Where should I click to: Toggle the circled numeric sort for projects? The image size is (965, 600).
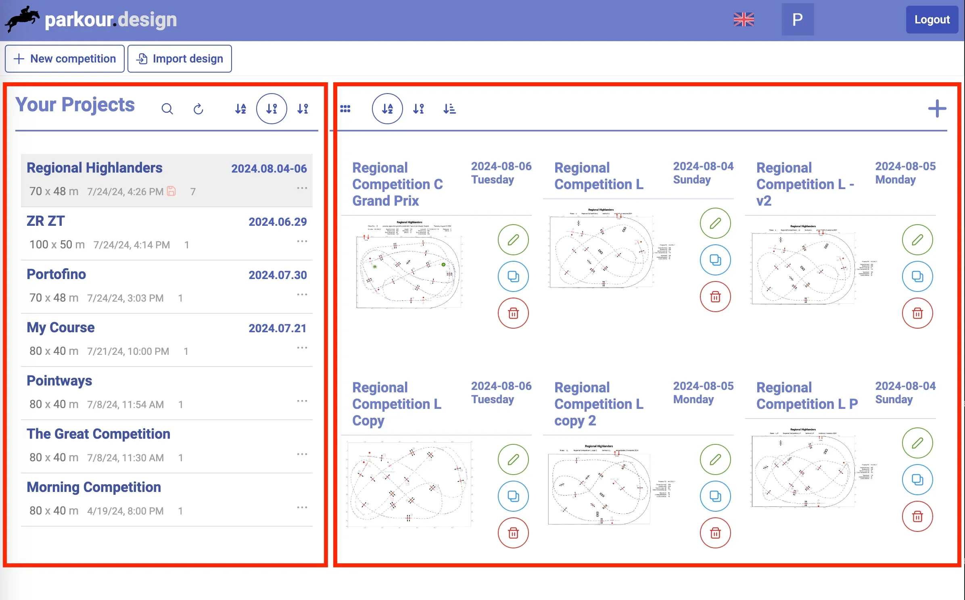272,109
